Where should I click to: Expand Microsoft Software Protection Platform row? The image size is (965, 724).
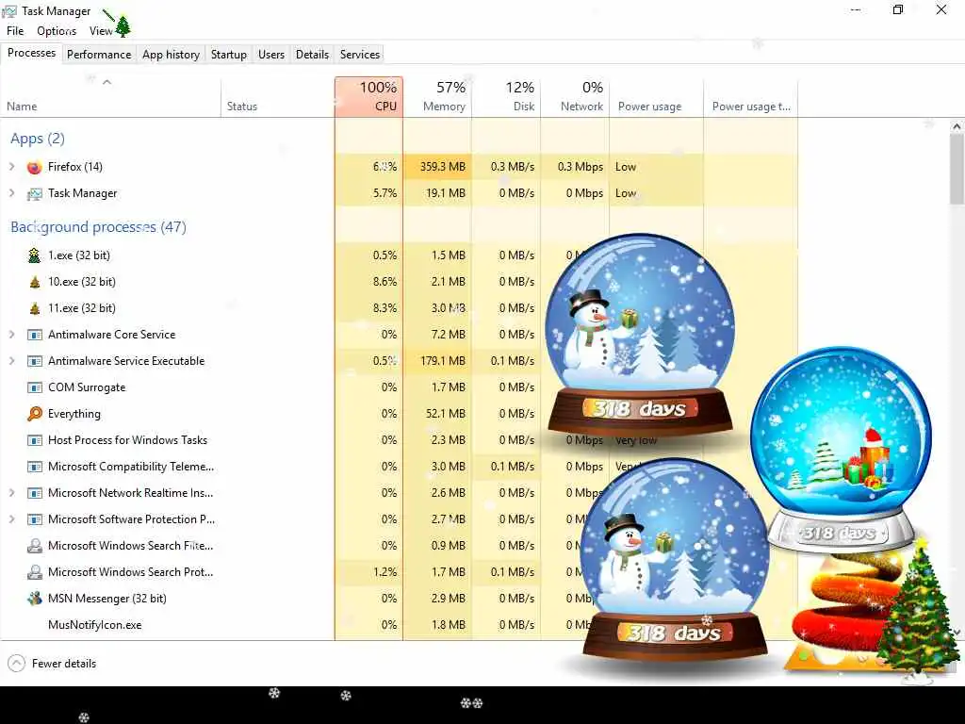coord(11,519)
